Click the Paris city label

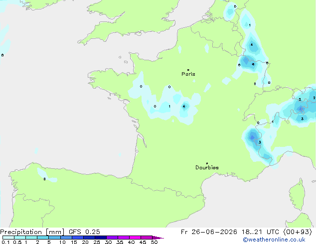click(x=188, y=74)
